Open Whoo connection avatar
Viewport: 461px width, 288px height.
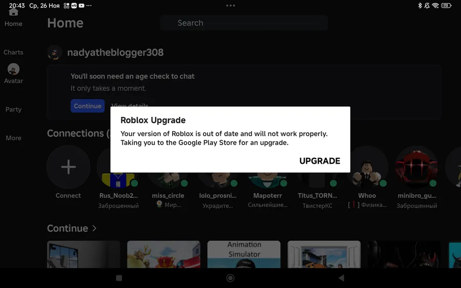(367, 167)
